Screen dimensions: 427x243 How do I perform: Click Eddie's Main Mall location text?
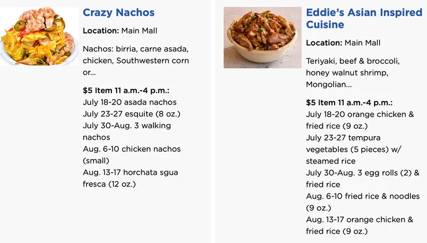pos(343,43)
